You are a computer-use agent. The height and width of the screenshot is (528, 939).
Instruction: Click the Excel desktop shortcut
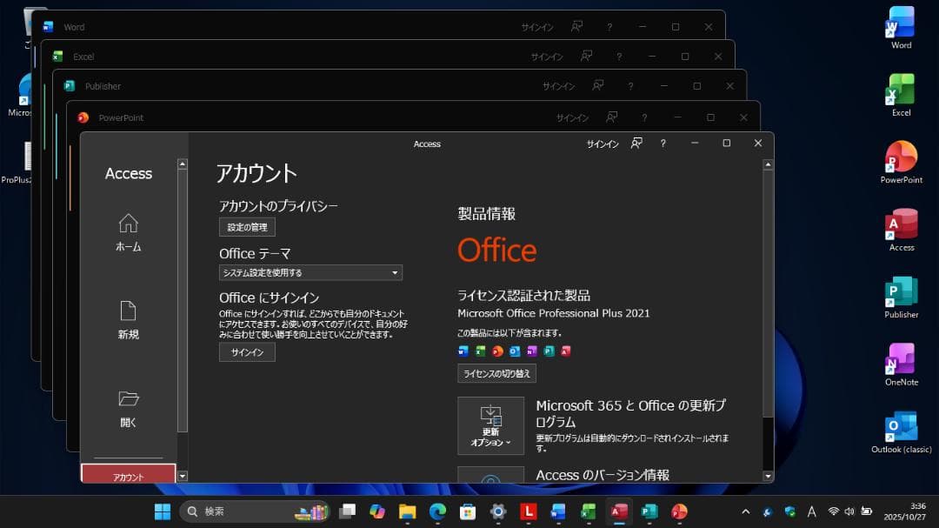coord(901,95)
